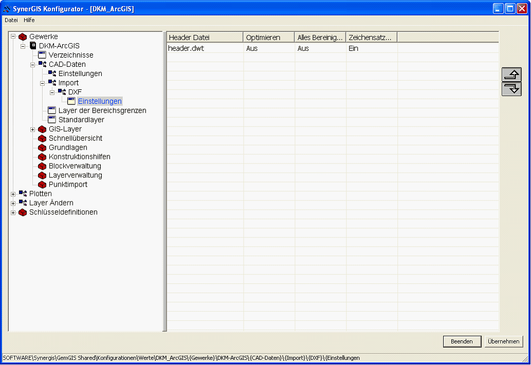
Task: Open the Datei menu
Action: 11,20
